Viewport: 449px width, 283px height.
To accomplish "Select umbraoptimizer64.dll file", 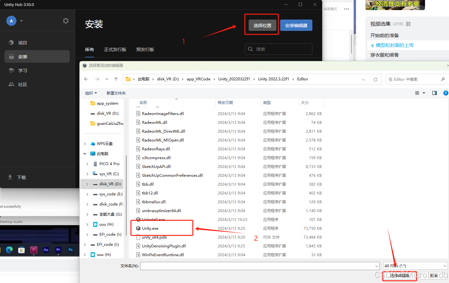I will pos(162,211).
